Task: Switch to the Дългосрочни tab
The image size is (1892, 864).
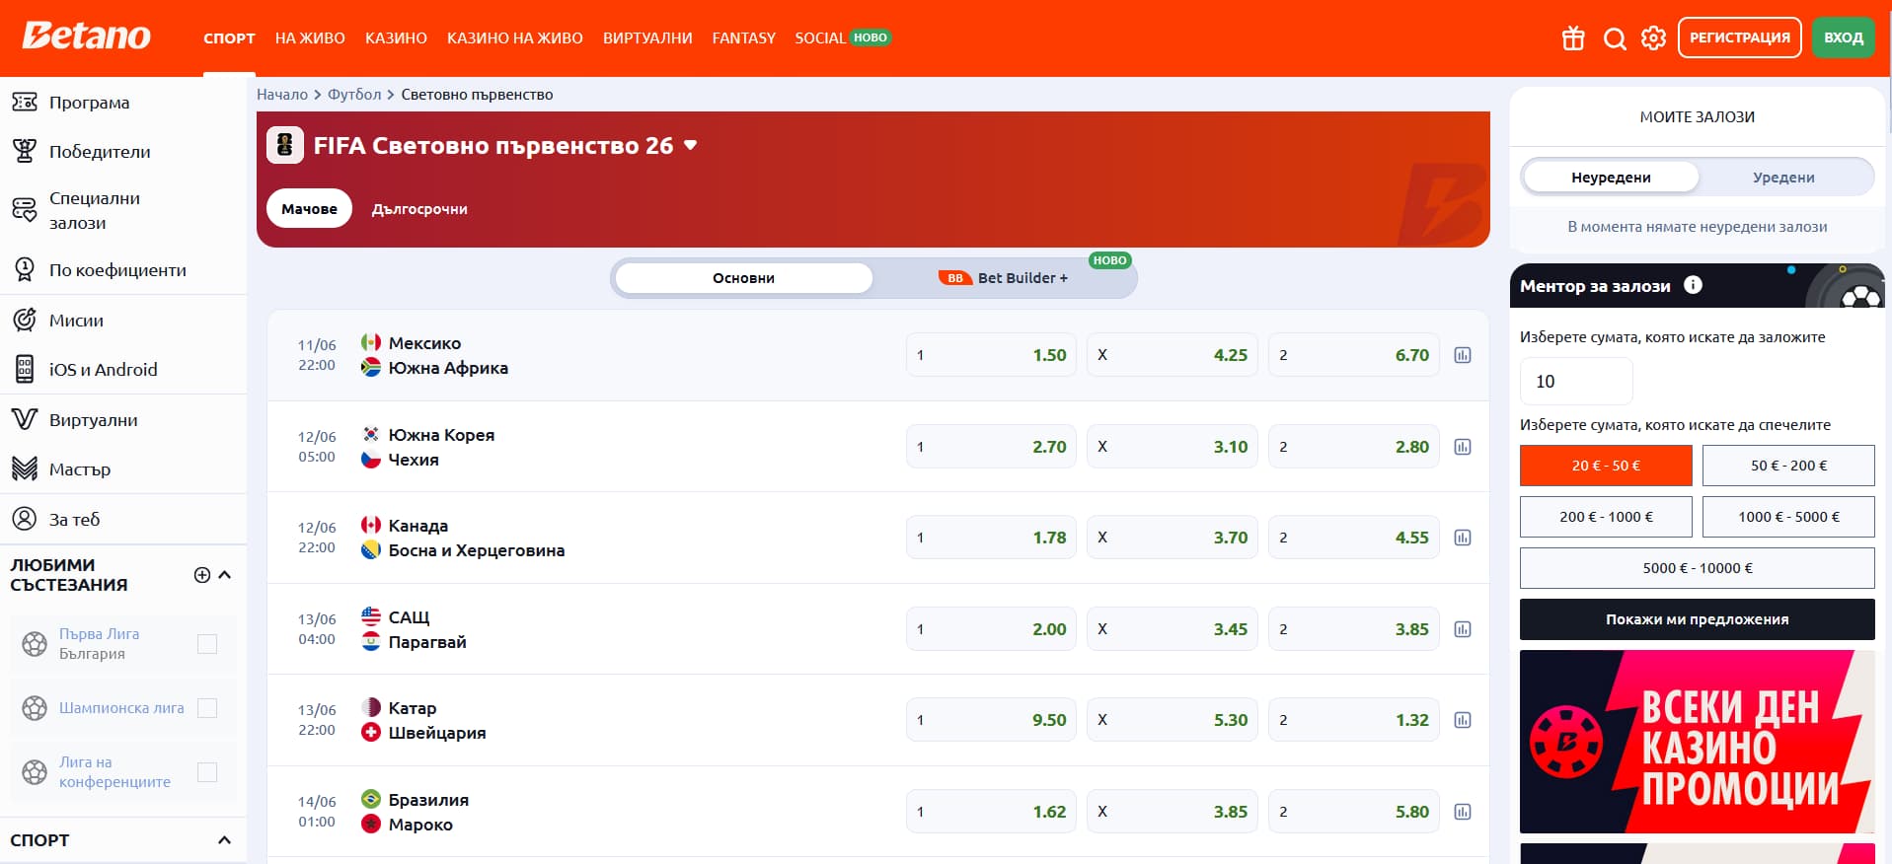Action: (x=419, y=209)
